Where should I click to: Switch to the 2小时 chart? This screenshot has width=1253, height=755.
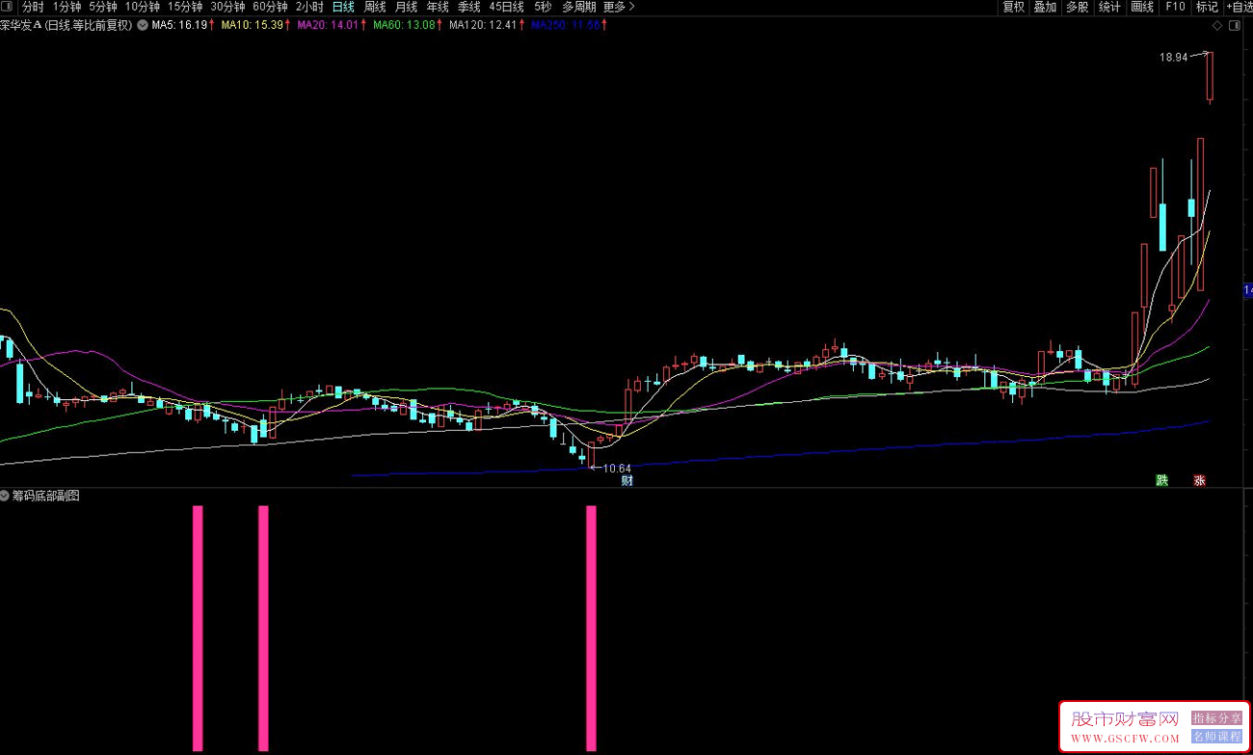click(x=309, y=7)
